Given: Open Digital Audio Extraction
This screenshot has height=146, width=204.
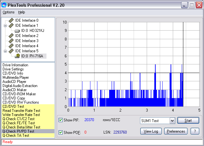Looking at the screenshot, I should pyautogui.click(x=20, y=86).
